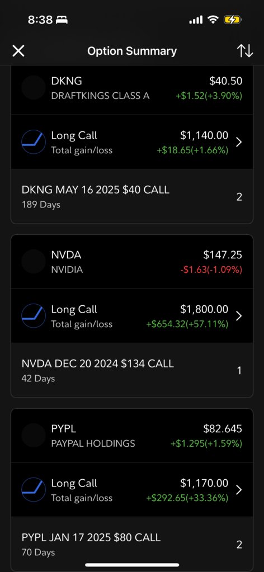Expand the DKNG $1,140.00 Long Call chevron
This screenshot has height=572, width=264.
239,142
